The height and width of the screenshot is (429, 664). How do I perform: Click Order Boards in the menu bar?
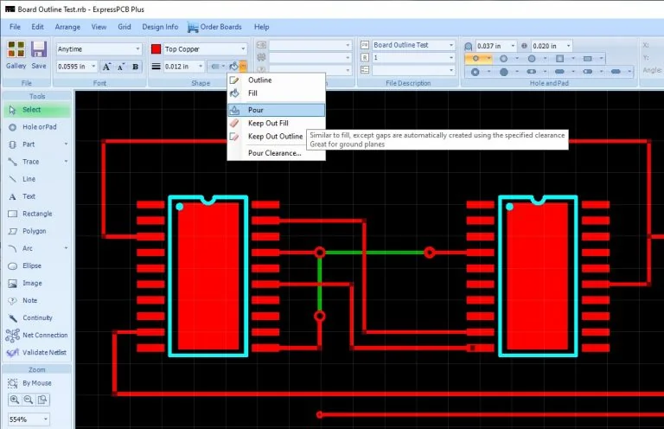(x=214, y=27)
